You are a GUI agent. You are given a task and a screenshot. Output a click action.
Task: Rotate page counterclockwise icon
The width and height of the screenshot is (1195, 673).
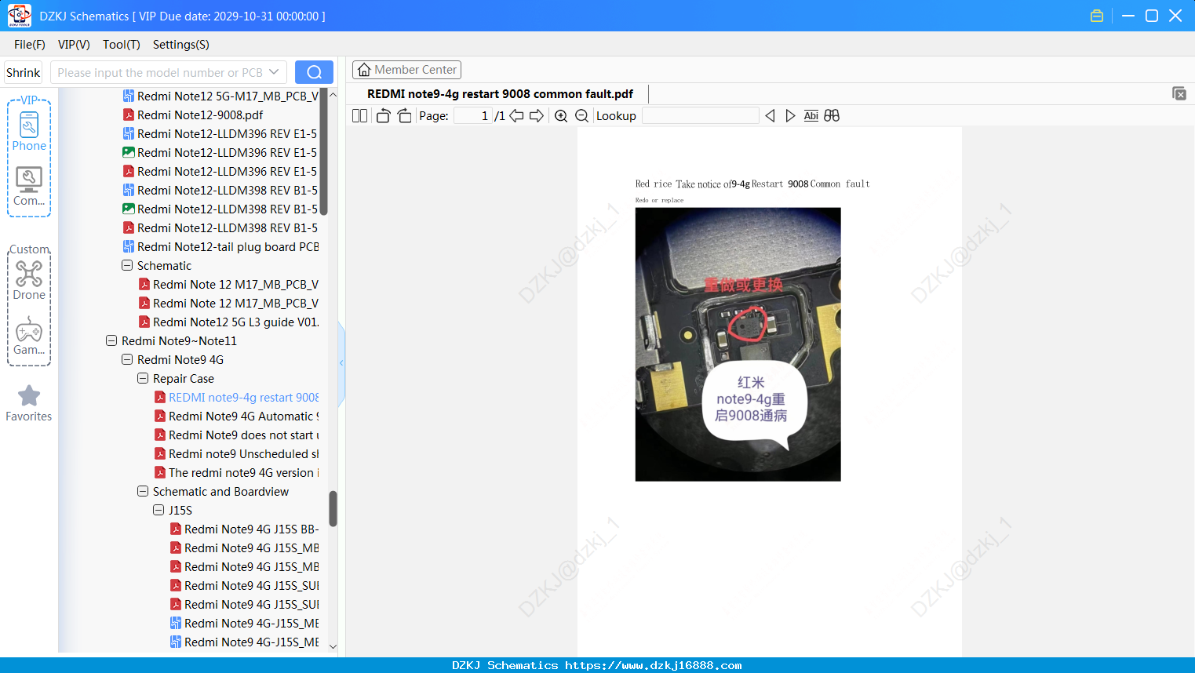384,116
